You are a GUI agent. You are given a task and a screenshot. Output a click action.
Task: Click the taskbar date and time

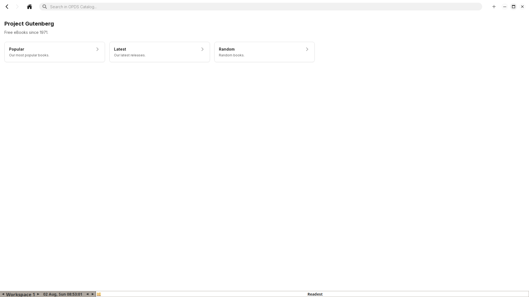click(x=63, y=294)
